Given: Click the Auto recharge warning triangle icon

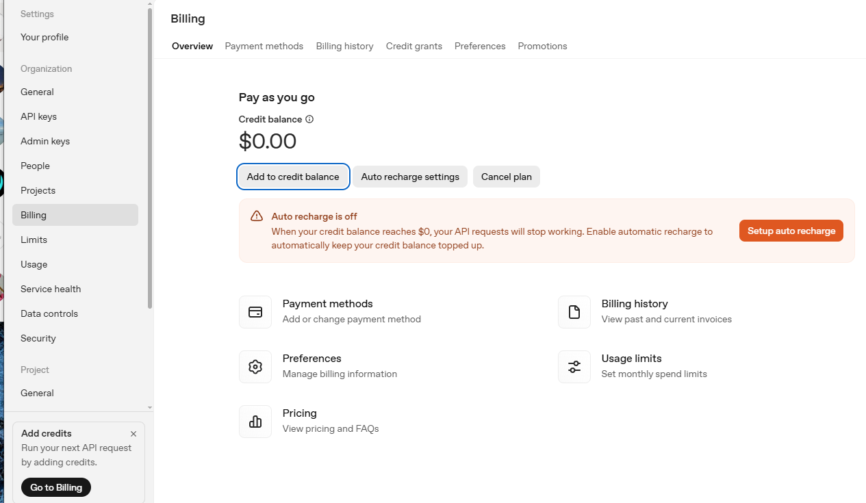Looking at the screenshot, I should pos(257,216).
